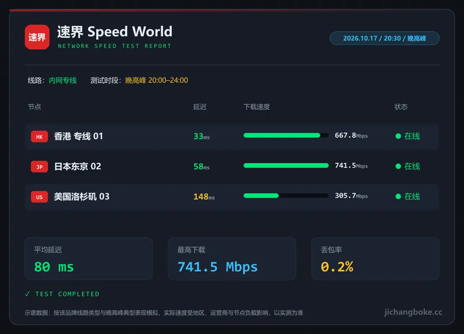Click the 示意数据 disclaimer footnote
Image resolution: width=464 pixels, height=334 pixels.
[164, 313]
